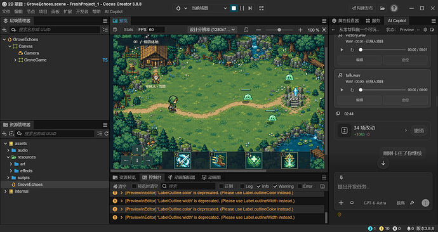Click the in-game up arrow button
Image resolution: width=438 pixels, height=232 pixels.
[x=137, y=150]
